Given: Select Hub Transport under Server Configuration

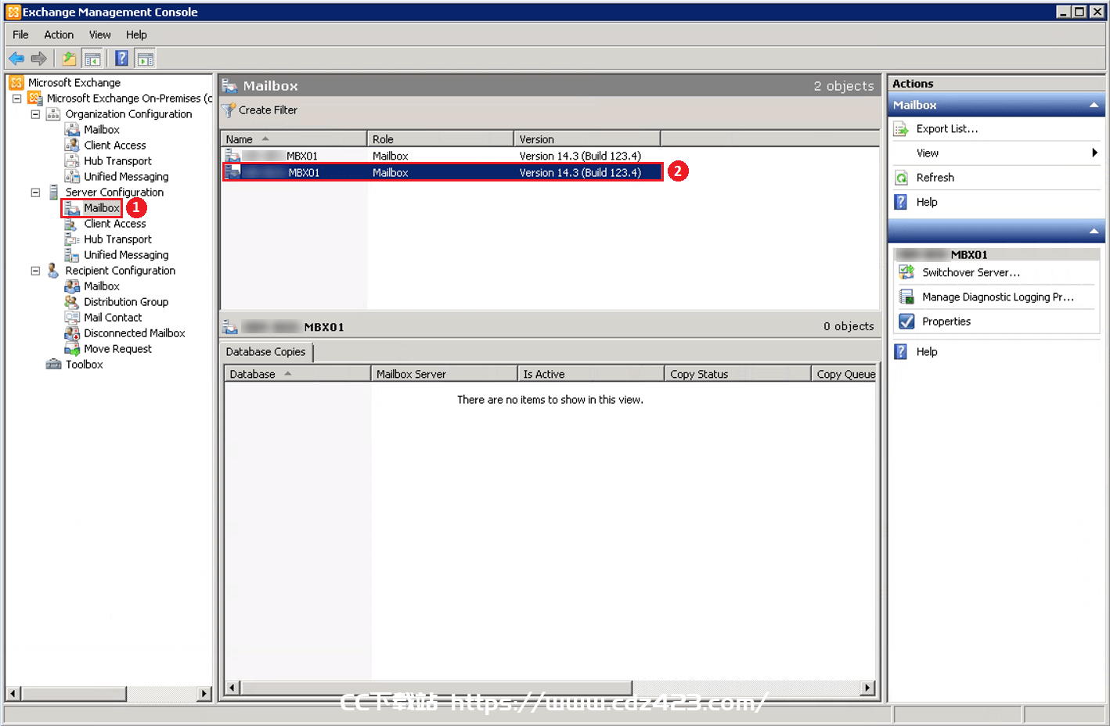Looking at the screenshot, I should coord(117,239).
